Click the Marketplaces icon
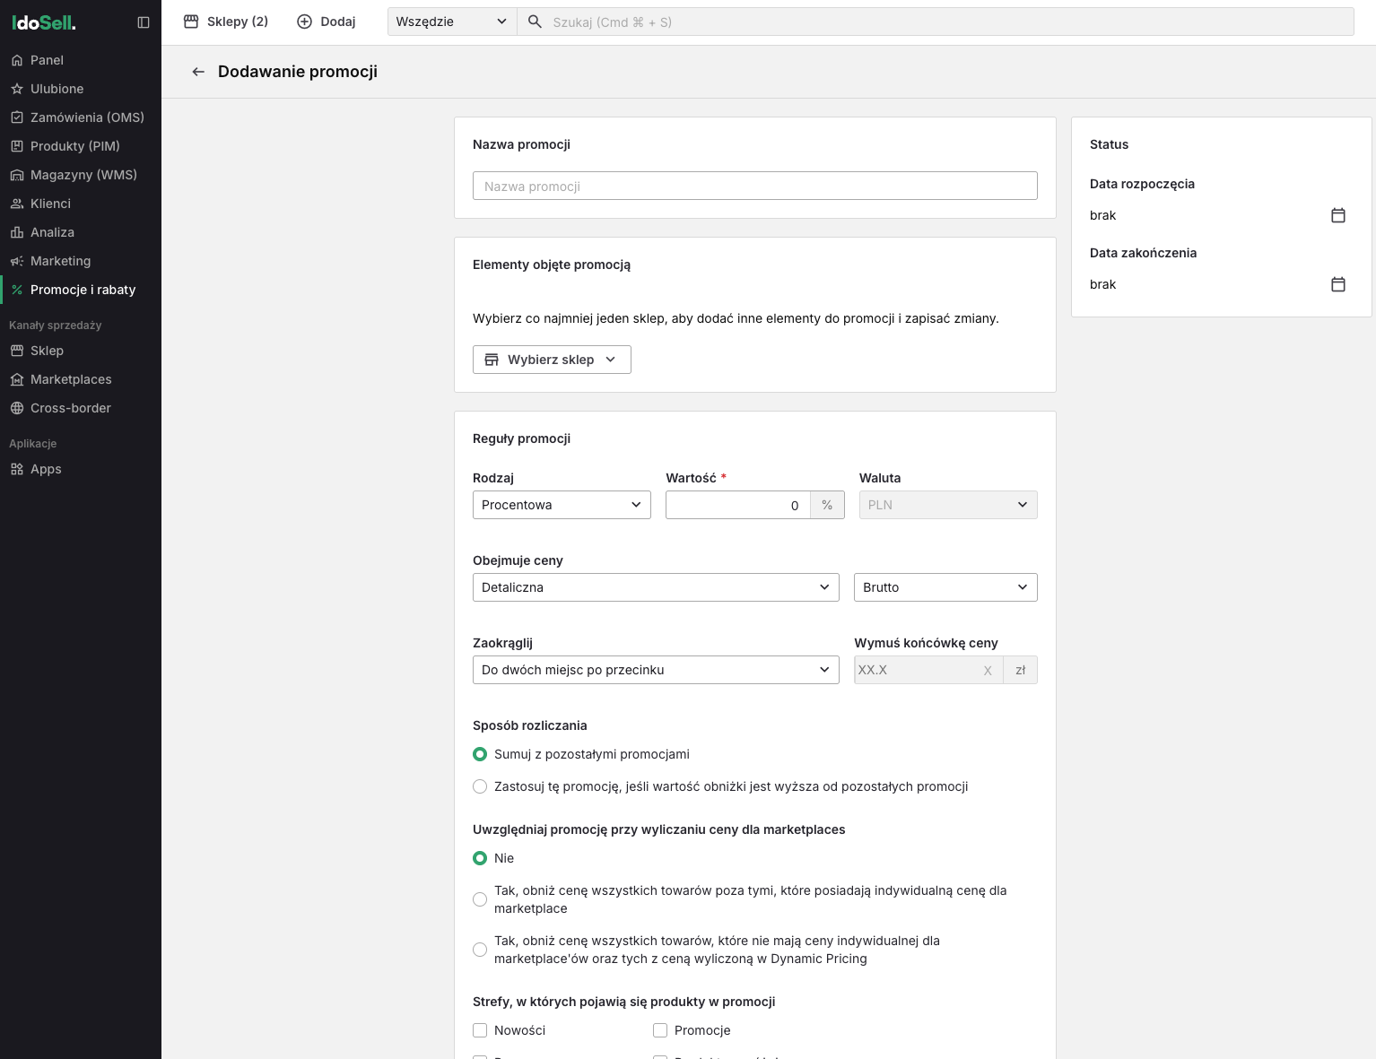The image size is (1376, 1059). coord(17,379)
